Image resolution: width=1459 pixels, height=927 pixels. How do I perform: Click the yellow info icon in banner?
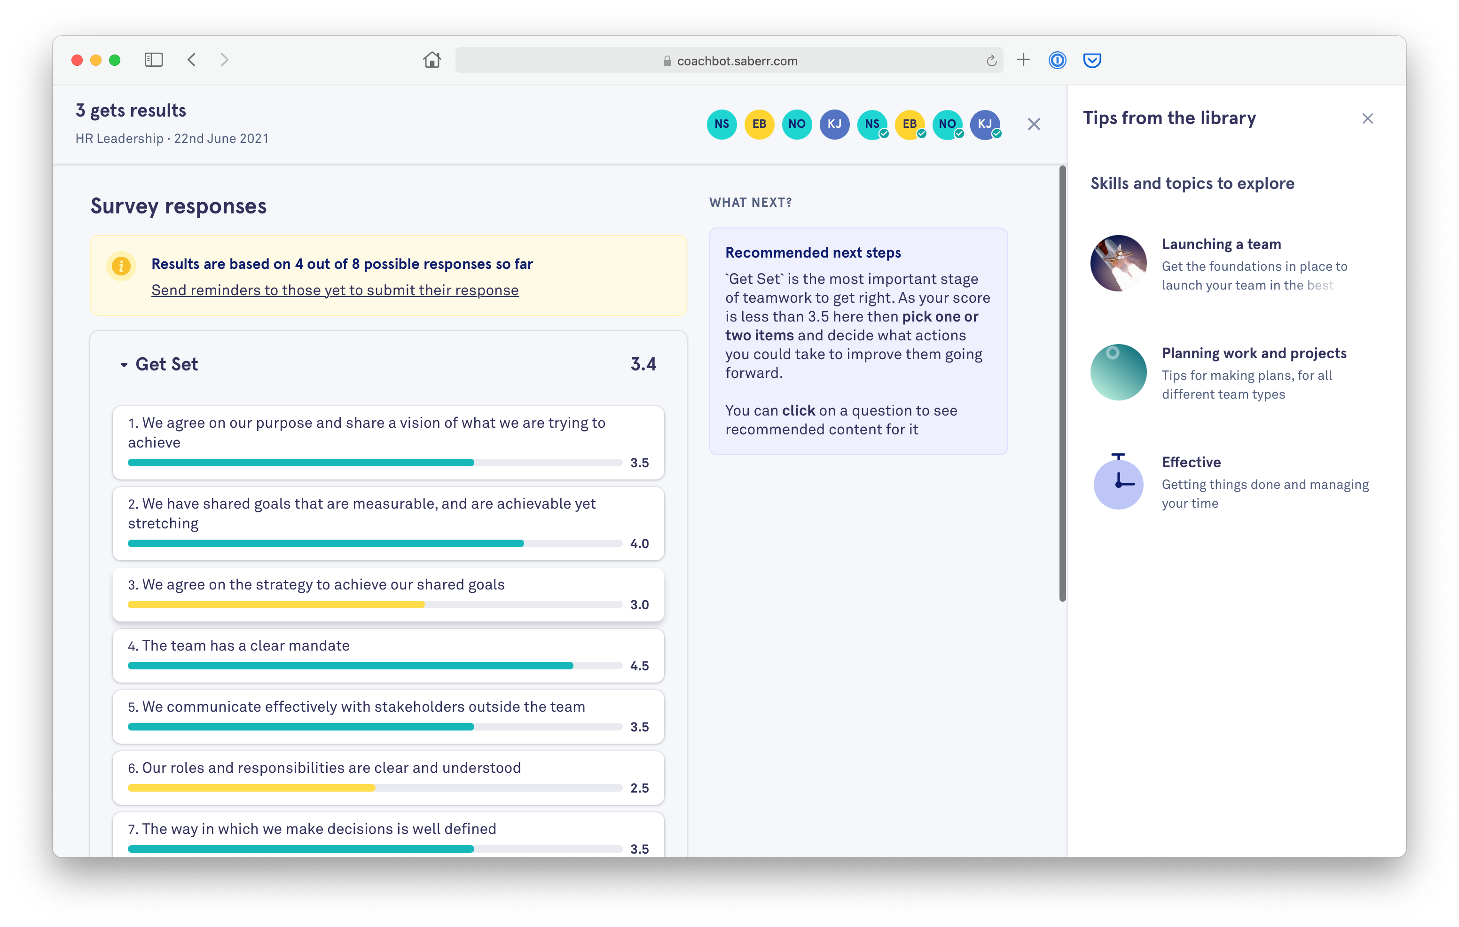tap(121, 266)
